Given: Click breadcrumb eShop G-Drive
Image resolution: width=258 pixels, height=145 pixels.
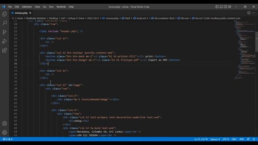Looking at the screenshot, I should (x=76, y=18).
